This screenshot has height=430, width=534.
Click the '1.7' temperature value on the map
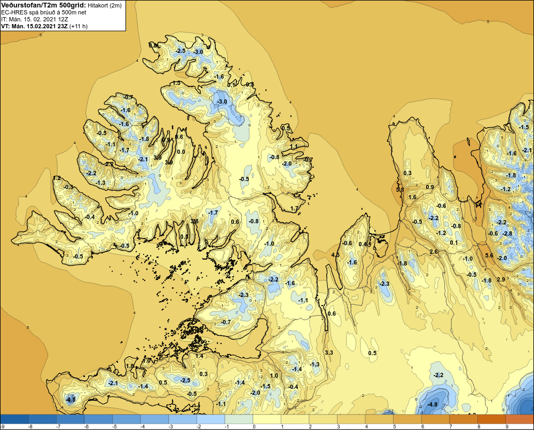pos(294,208)
